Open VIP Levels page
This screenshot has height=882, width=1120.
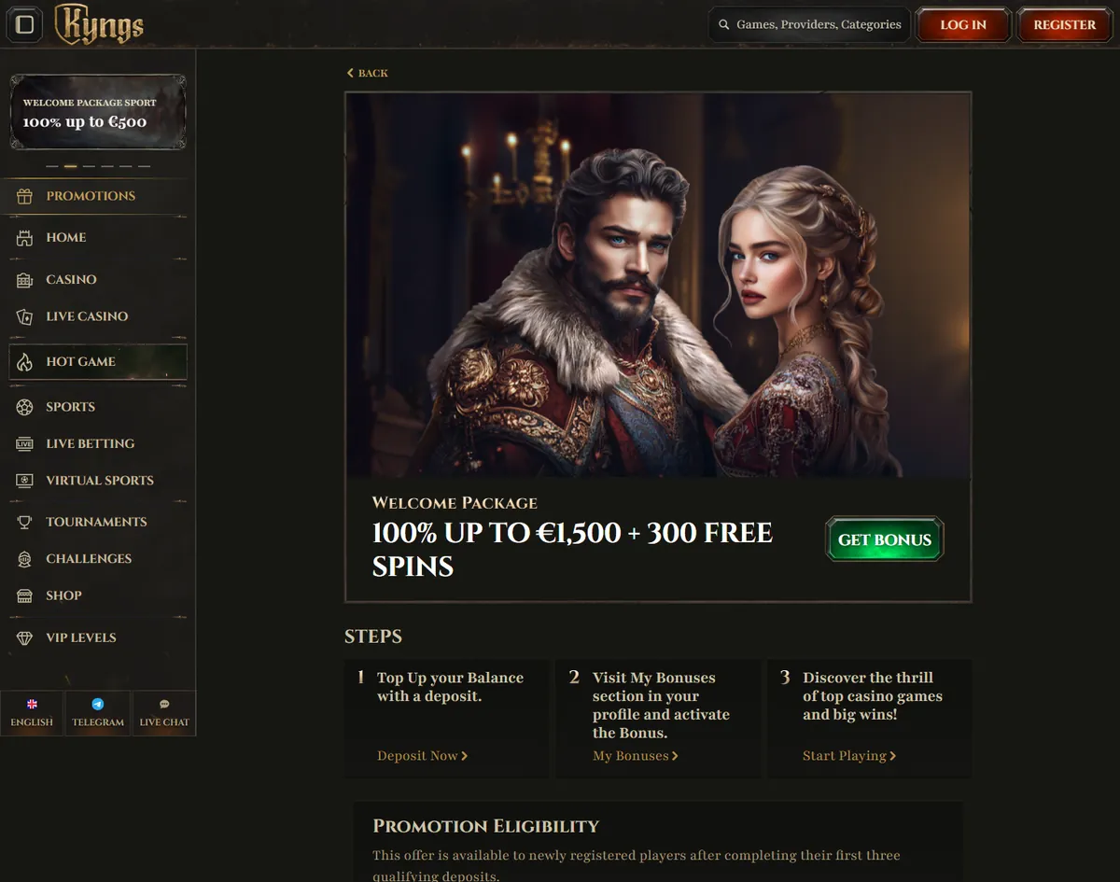[x=98, y=638]
